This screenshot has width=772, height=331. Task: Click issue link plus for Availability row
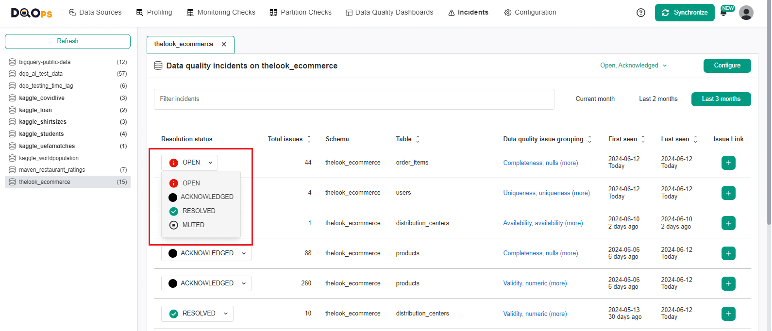(728, 223)
